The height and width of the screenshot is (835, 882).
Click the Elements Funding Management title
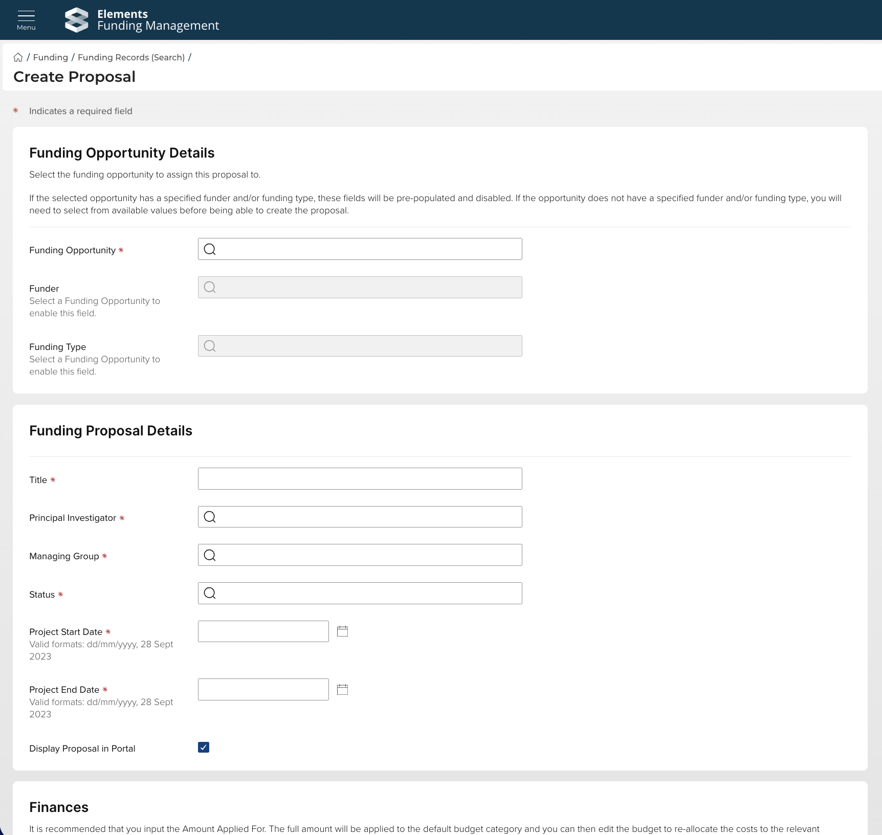pos(158,20)
